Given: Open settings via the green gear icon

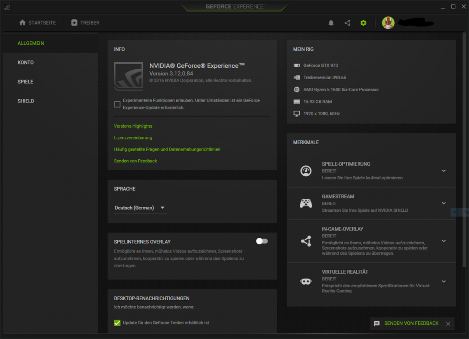Looking at the screenshot, I should [x=363, y=23].
